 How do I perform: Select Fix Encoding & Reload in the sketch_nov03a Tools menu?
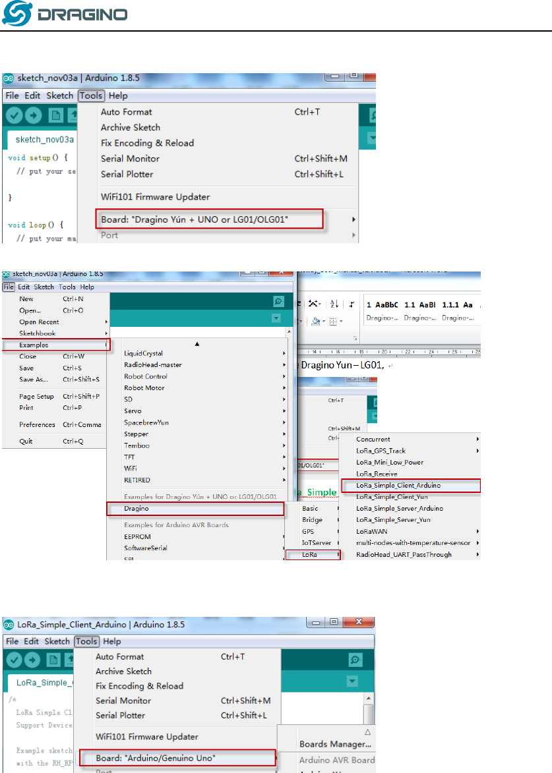coord(148,143)
